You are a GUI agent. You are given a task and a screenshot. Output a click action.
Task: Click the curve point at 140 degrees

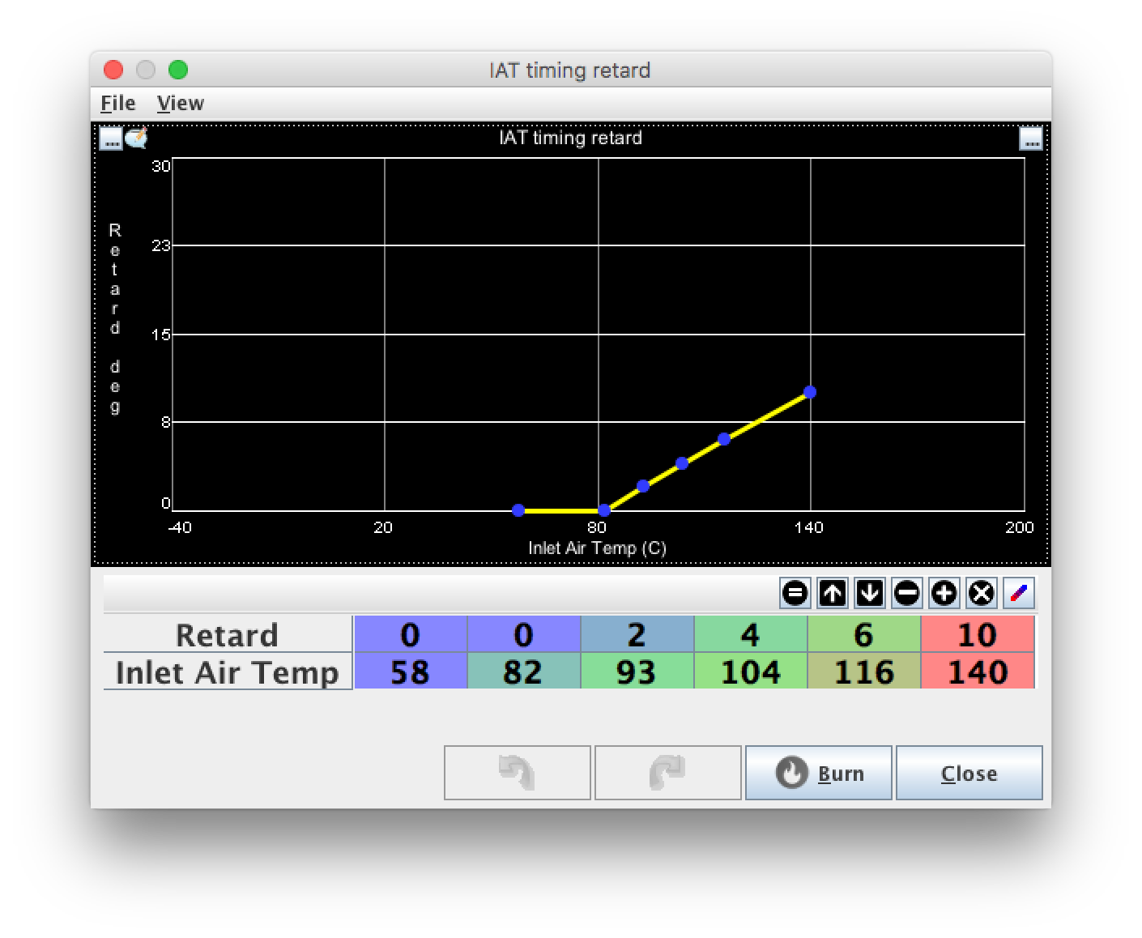coord(809,392)
